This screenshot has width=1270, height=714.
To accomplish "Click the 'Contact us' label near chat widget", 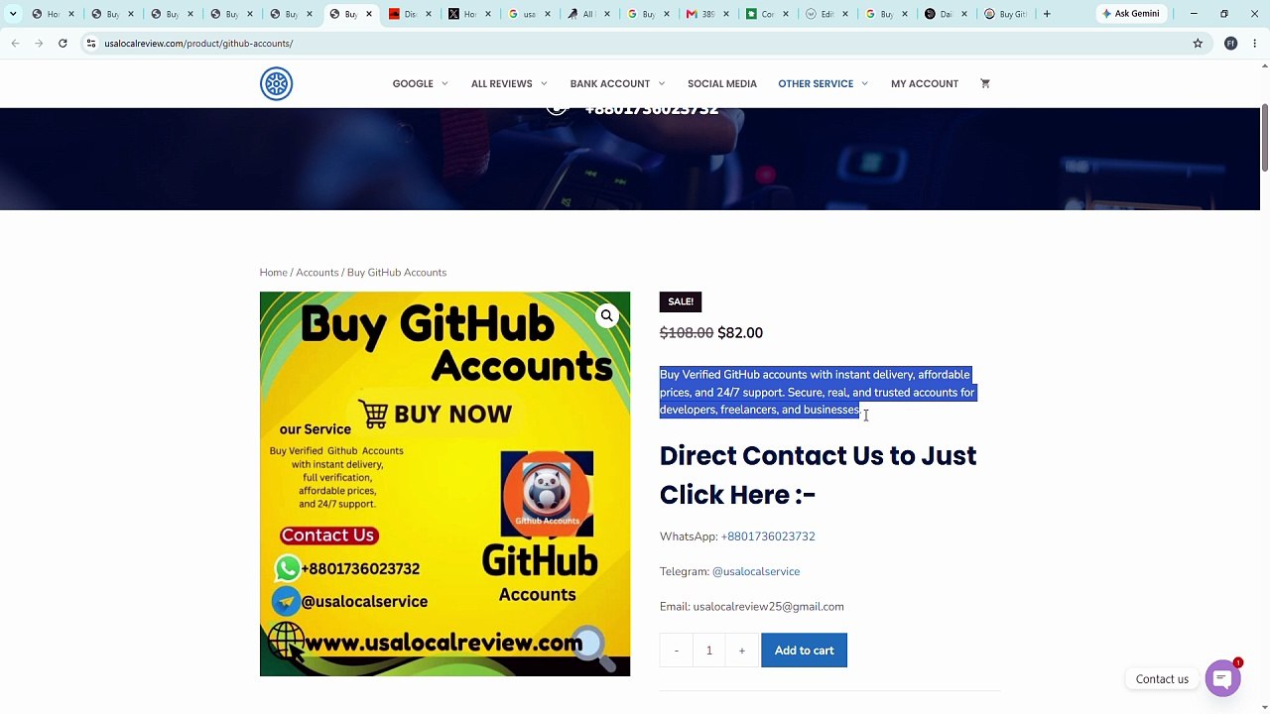I will tap(1162, 679).
